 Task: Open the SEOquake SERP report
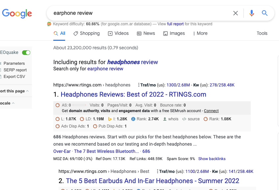(x=15, y=70)
